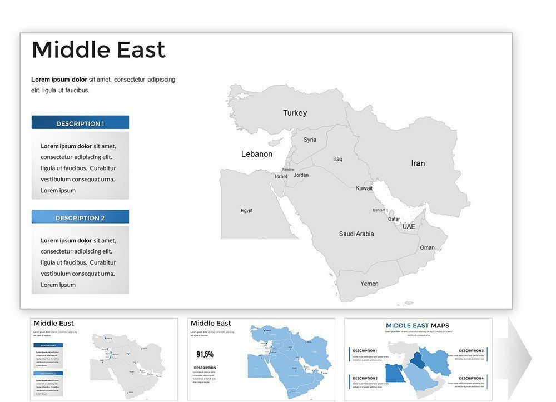Click the DESCRIPTION 1 header banner
The image size is (556, 402).
80,122
